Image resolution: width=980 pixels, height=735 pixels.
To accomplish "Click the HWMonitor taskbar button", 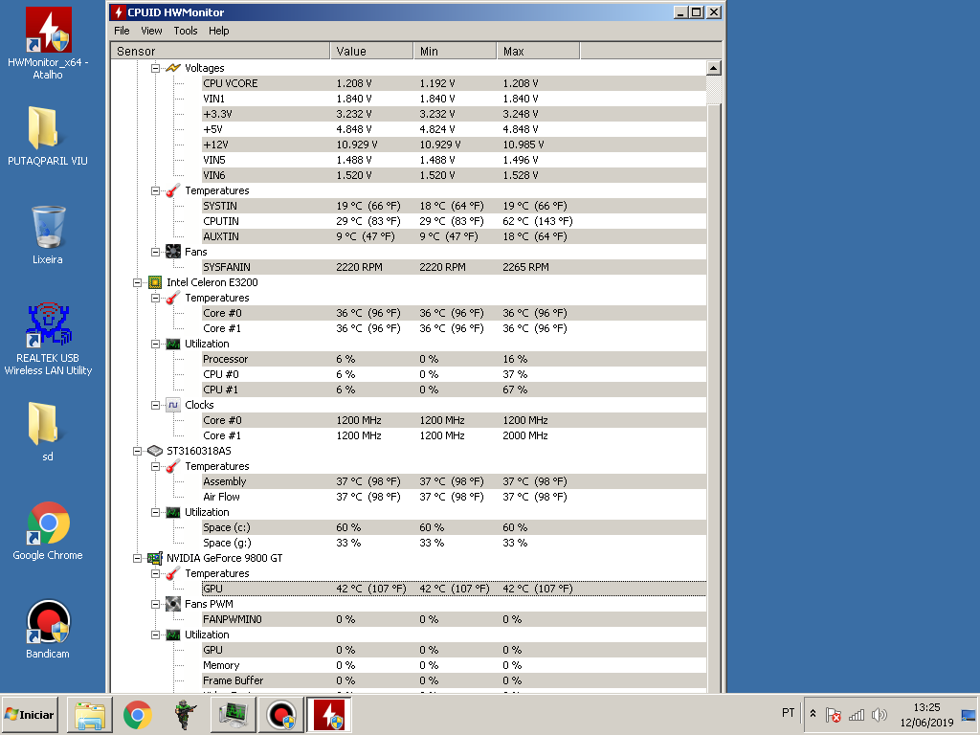I will [329, 715].
